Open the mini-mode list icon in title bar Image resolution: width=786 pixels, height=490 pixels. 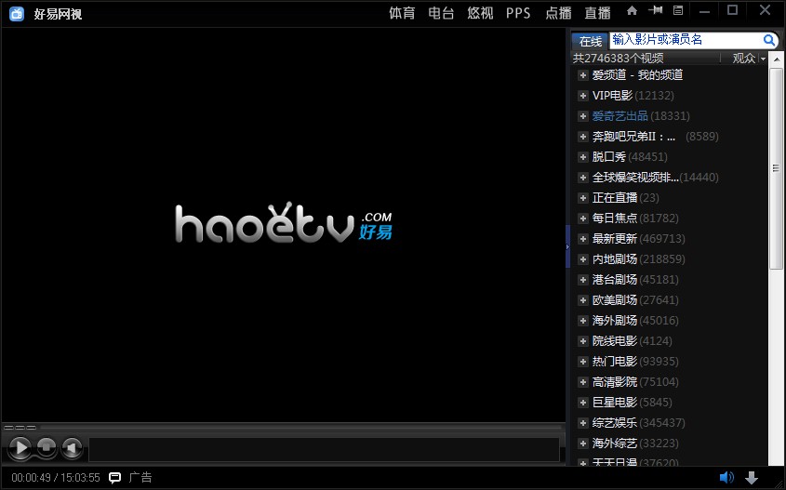point(678,10)
